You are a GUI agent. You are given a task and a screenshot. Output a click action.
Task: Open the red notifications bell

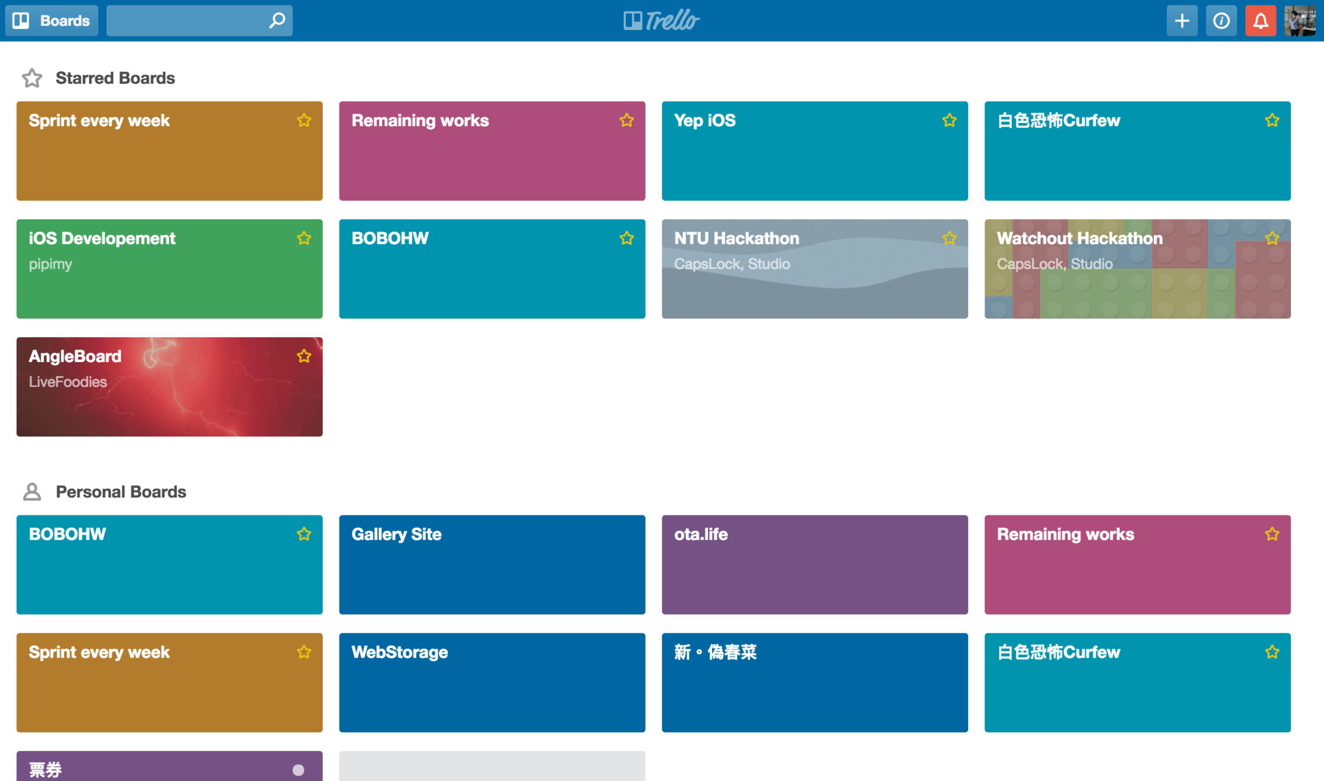[1260, 21]
